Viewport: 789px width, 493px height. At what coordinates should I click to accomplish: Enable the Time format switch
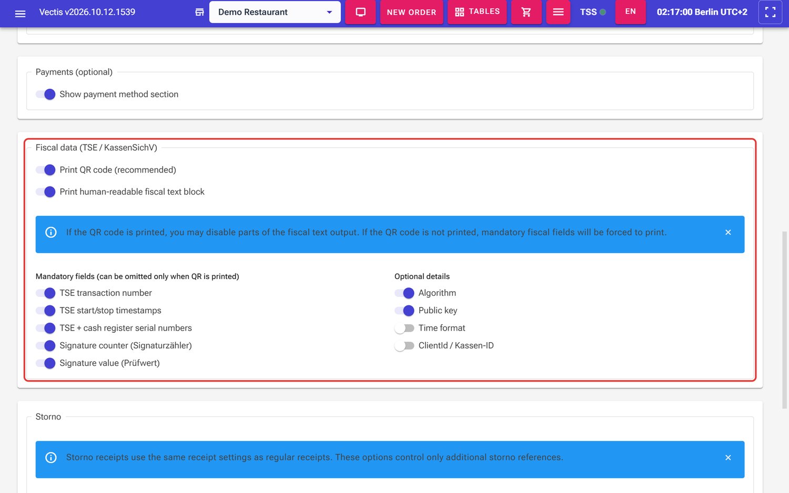point(404,328)
